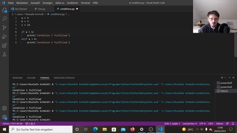Open the Hilfe menu
This screenshot has width=237, height=133.
click(x=95, y=3)
